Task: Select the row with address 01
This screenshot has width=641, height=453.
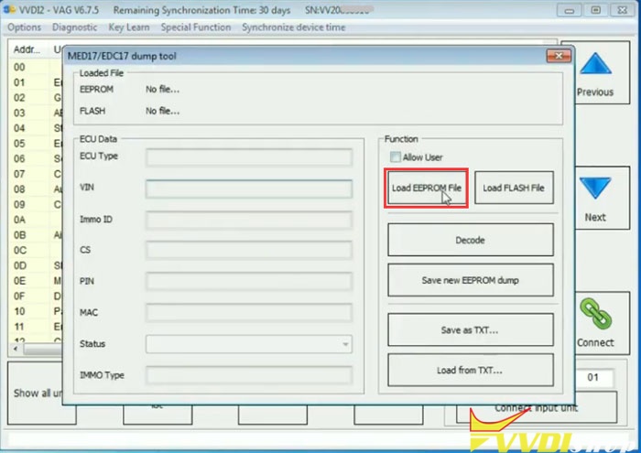Action: (x=36, y=82)
